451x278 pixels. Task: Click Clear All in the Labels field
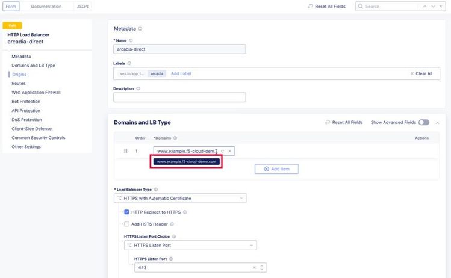point(421,73)
